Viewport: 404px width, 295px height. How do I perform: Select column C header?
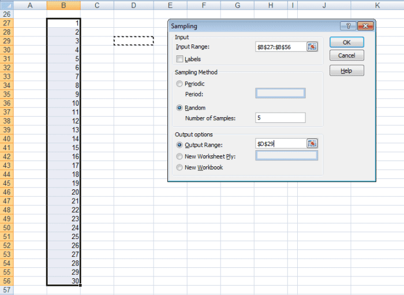point(97,5)
